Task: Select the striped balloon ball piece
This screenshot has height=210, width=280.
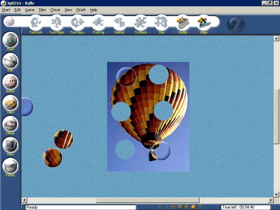Action: tap(63, 139)
